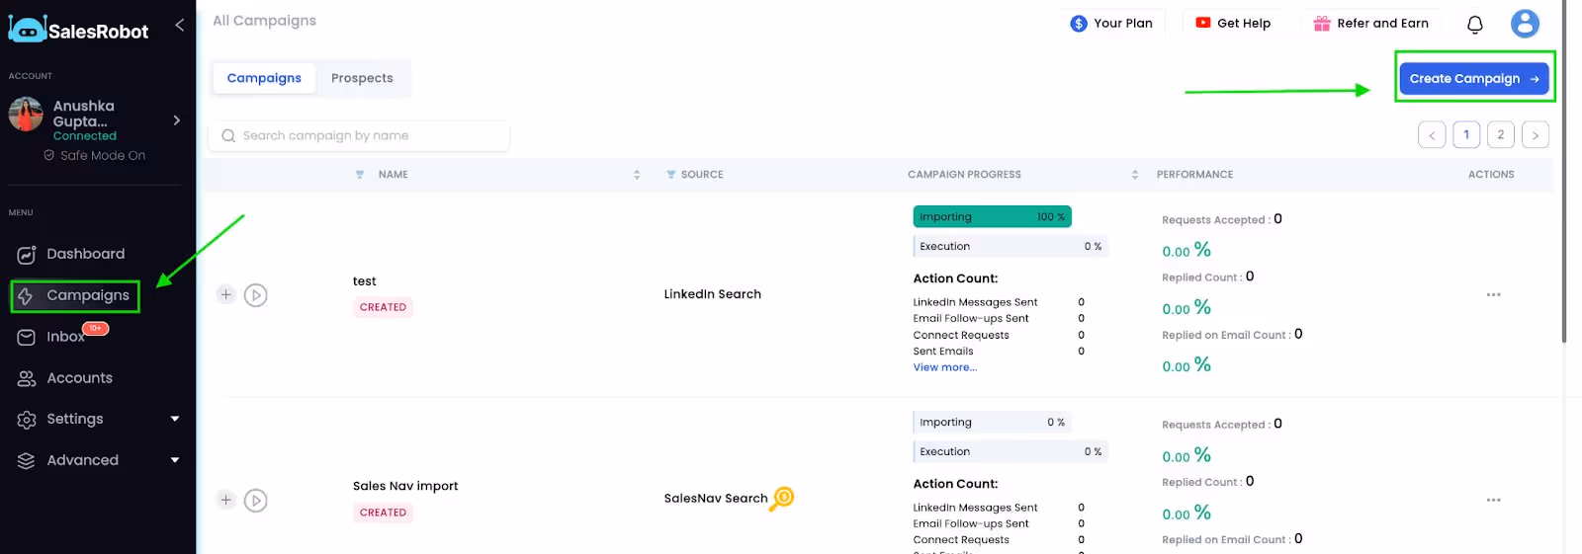Open actions menu for Sales Nav import
1582x554 pixels.
coord(1493,500)
